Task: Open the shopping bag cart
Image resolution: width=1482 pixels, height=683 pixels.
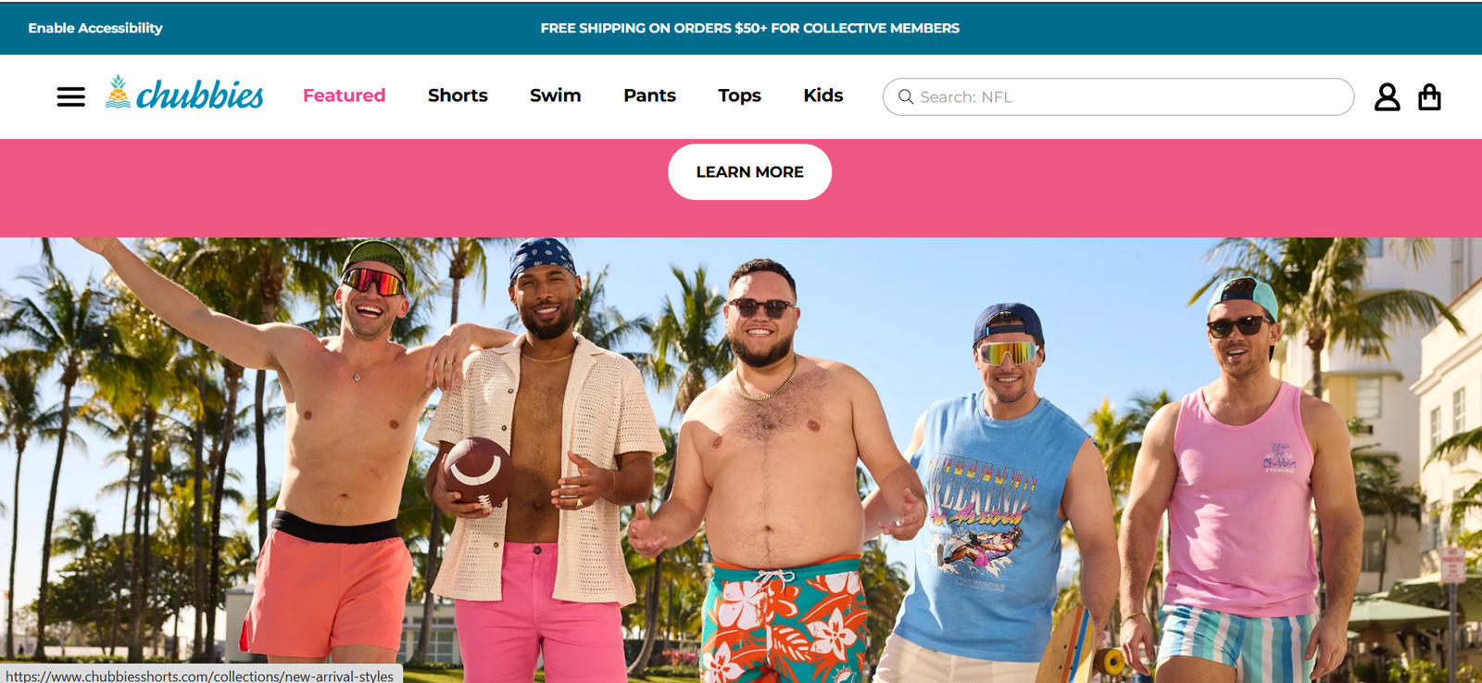Action: pyautogui.click(x=1429, y=96)
